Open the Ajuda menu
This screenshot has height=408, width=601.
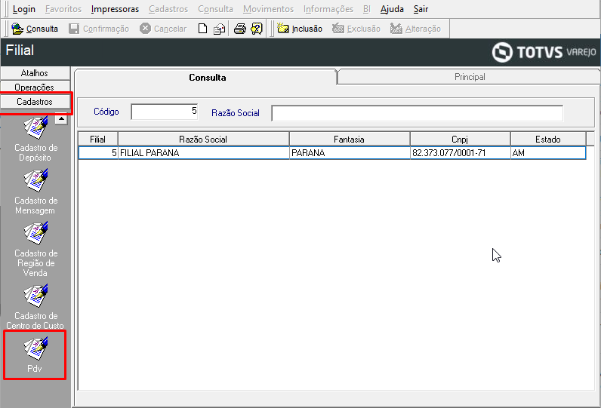[x=392, y=9]
